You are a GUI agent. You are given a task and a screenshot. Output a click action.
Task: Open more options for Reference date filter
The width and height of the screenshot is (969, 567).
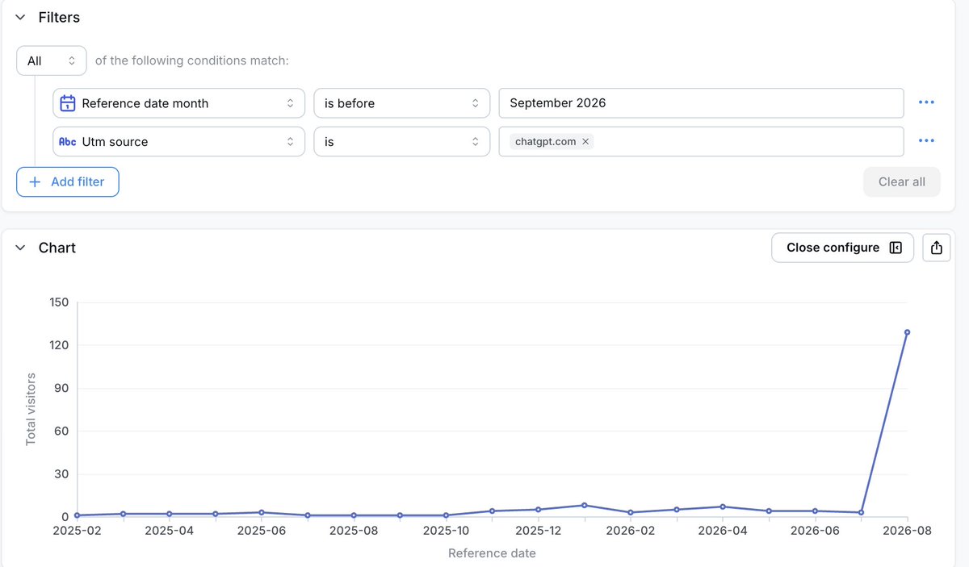point(926,103)
